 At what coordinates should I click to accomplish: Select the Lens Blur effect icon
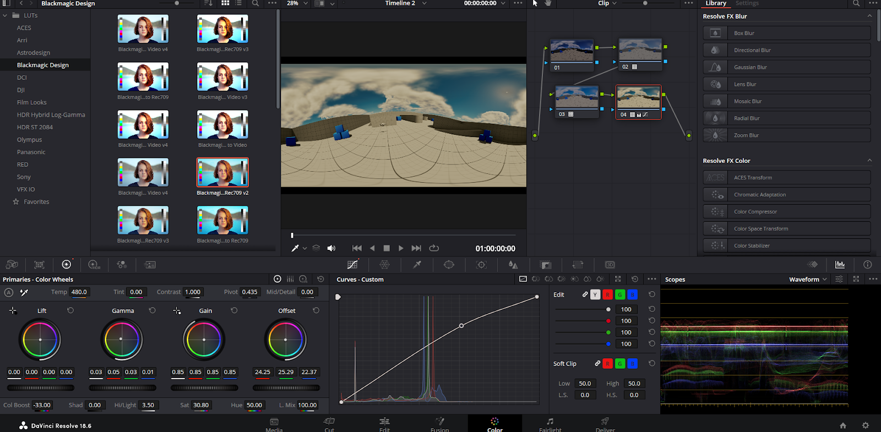(715, 84)
